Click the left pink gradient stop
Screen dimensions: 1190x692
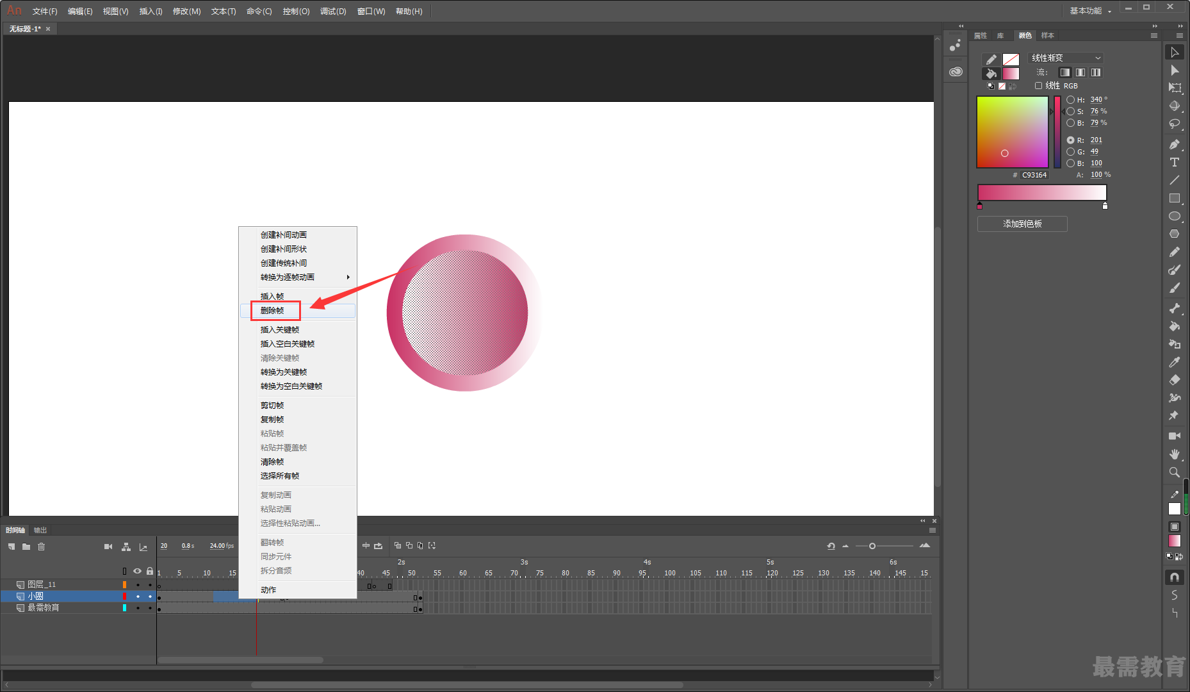click(x=980, y=206)
